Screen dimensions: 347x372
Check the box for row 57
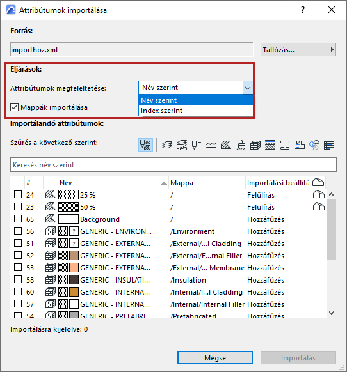(18, 304)
